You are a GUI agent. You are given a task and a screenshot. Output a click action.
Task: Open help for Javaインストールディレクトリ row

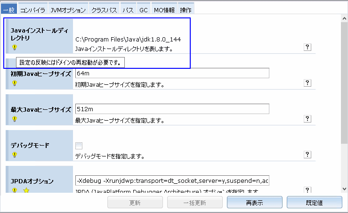click(308, 47)
